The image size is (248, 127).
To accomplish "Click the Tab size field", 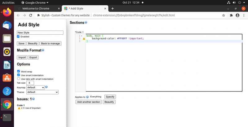I will pyautogui.click(x=30, y=83).
